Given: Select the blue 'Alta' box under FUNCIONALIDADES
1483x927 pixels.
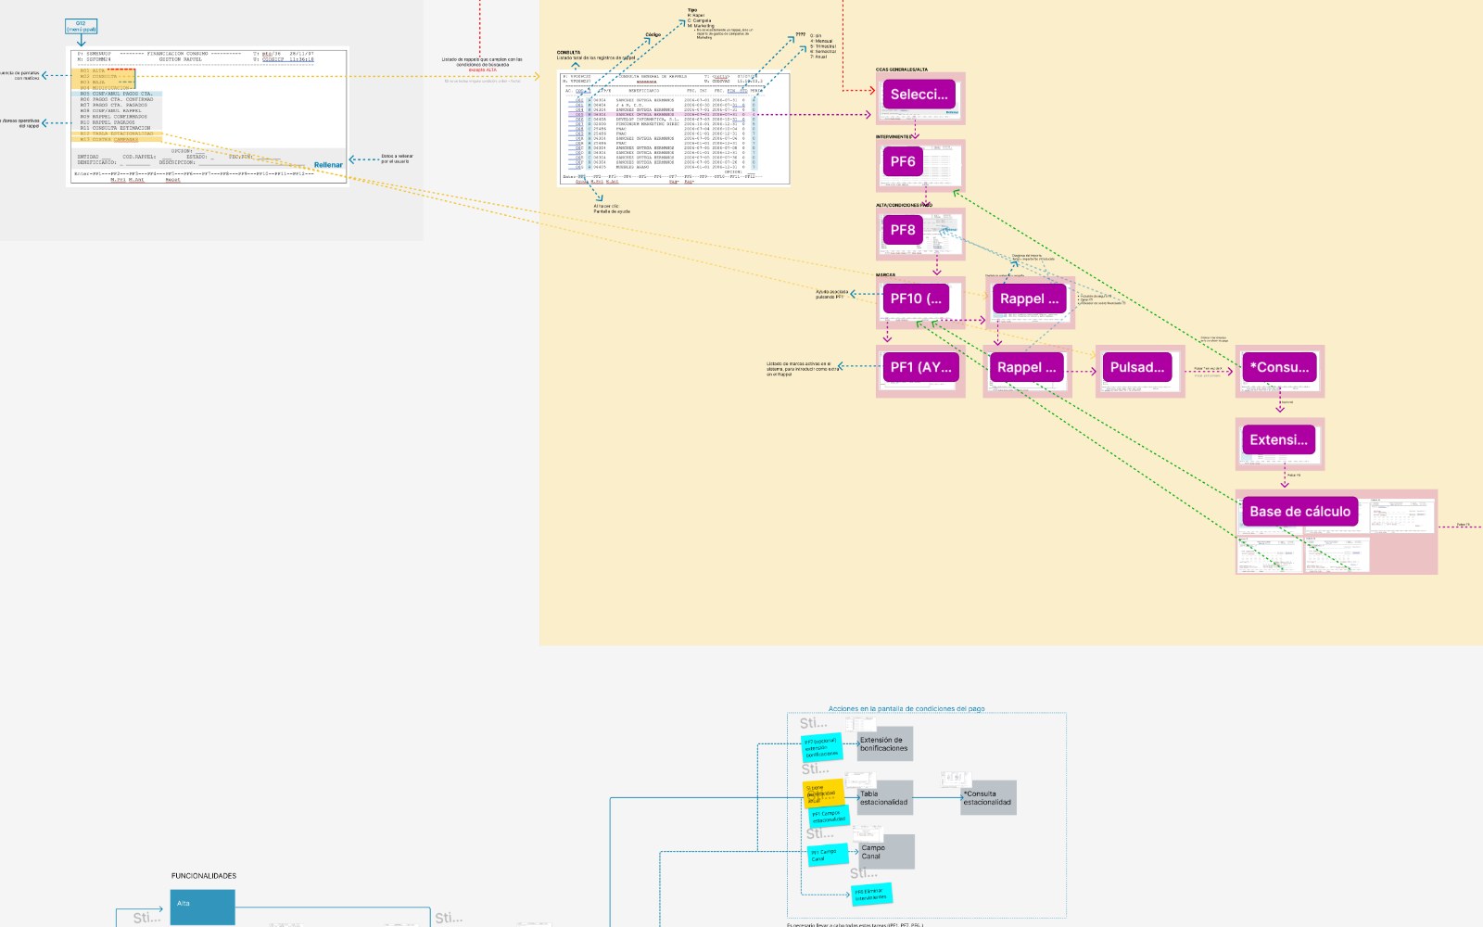Looking at the screenshot, I should pyautogui.click(x=202, y=908).
